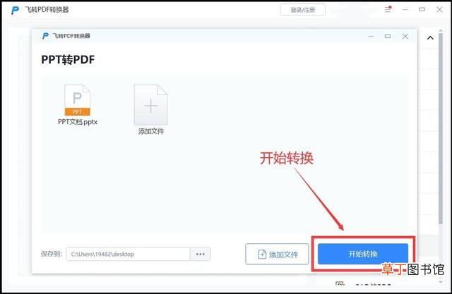This screenshot has width=452, height=294.
Task: Click the 飞转PDF转换器 logo in main title bar
Action: [x=15, y=10]
